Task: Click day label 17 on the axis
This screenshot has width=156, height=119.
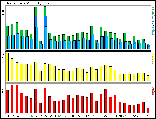Action: point(83,116)
